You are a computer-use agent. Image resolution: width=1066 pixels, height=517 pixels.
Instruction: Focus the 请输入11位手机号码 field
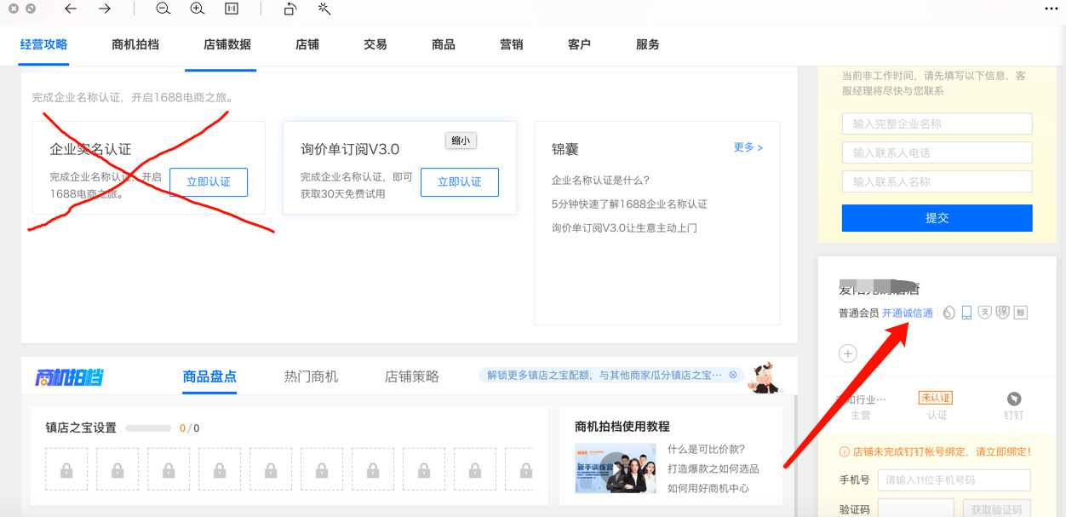954,480
